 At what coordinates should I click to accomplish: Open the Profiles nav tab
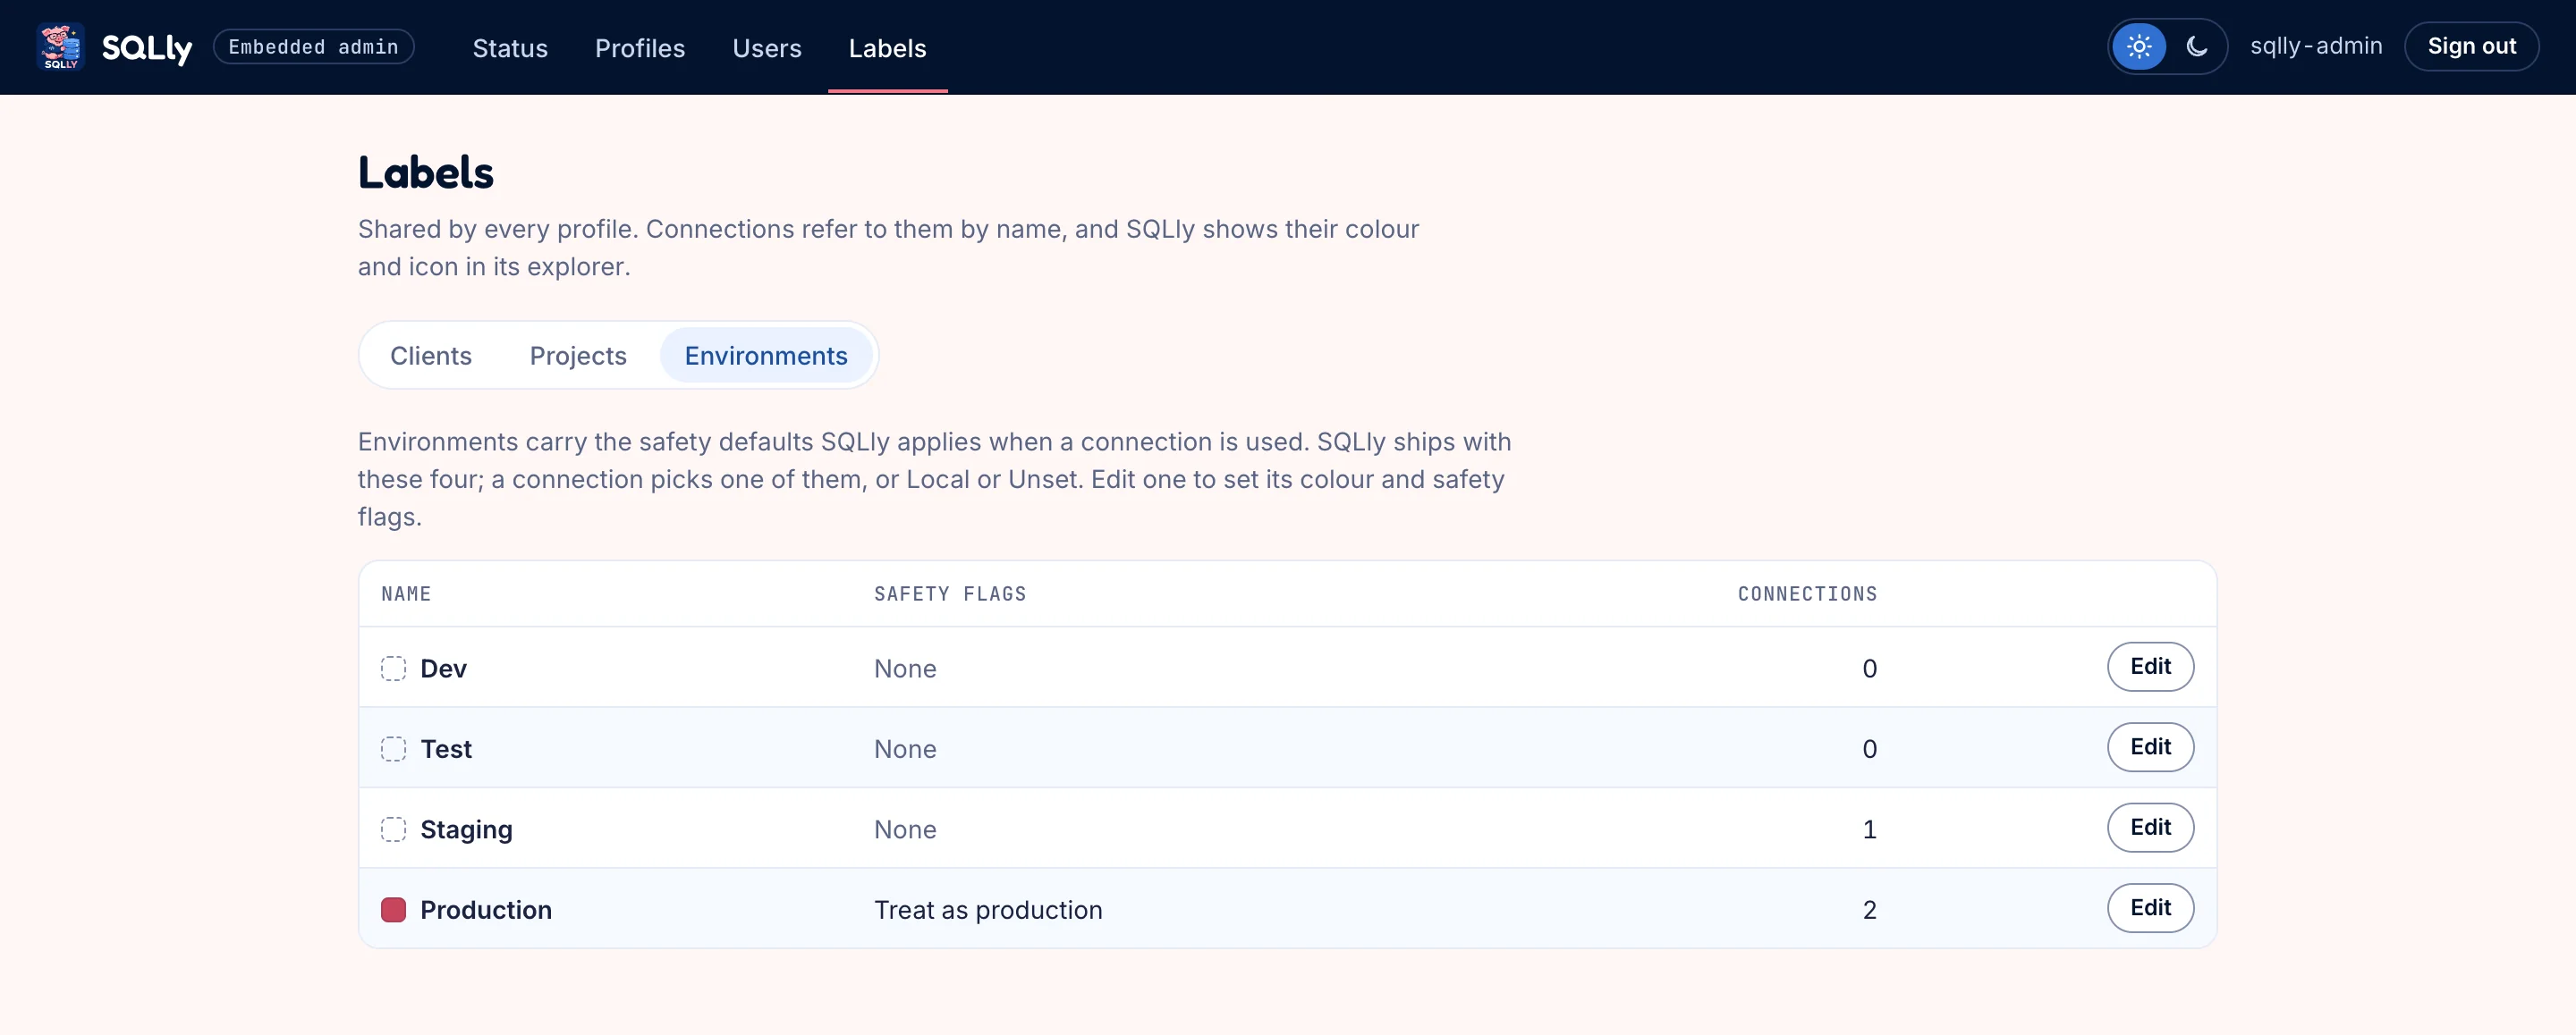click(640, 48)
